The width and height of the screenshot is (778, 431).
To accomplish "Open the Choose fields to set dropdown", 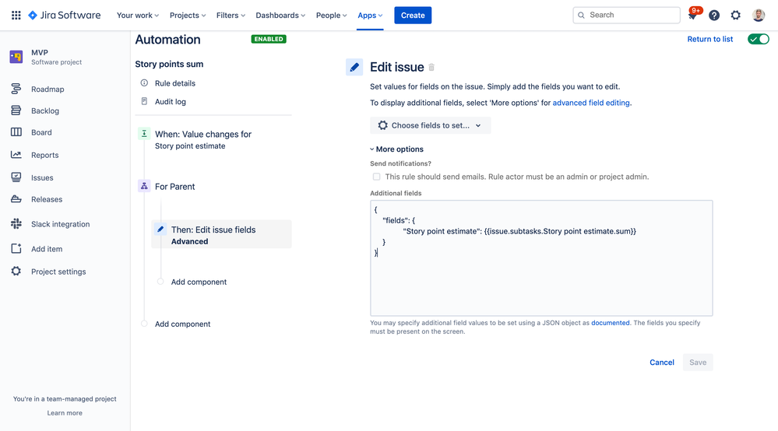I will (430, 125).
